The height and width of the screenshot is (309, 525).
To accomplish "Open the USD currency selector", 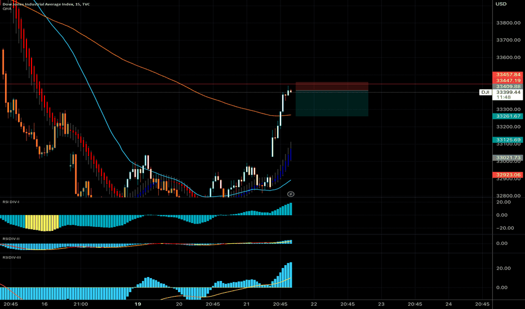I will tap(501, 4).
